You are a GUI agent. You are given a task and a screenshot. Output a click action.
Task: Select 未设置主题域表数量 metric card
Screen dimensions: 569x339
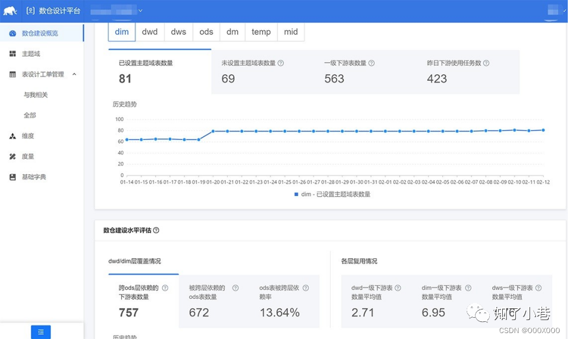point(263,71)
